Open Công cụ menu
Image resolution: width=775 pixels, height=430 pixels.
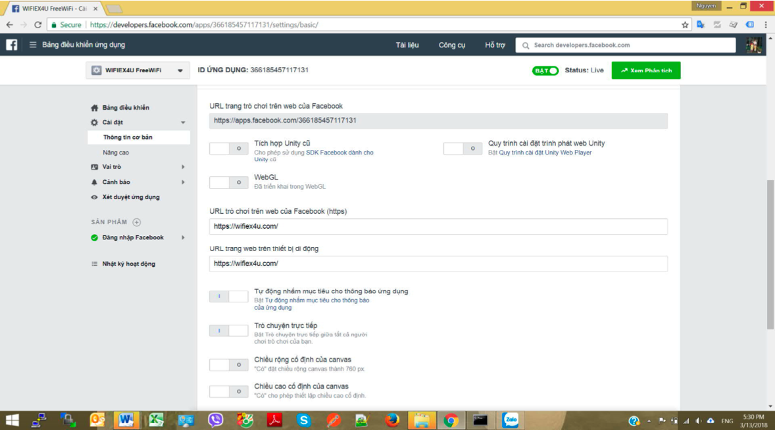coord(452,45)
